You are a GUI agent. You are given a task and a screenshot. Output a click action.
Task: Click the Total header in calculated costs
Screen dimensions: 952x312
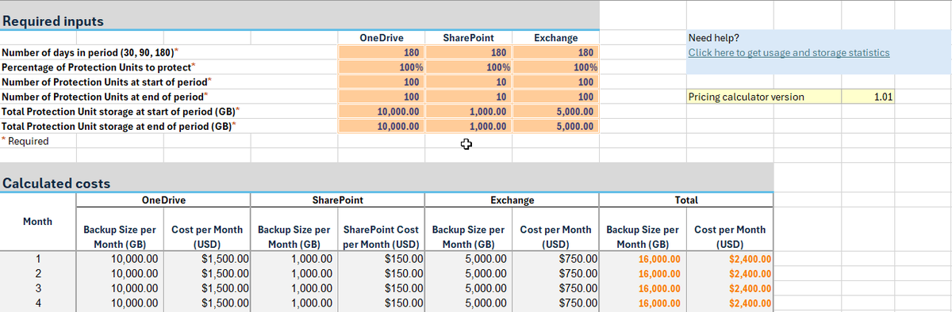(x=686, y=201)
